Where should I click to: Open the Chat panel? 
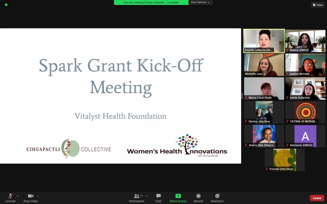(x=159, y=198)
